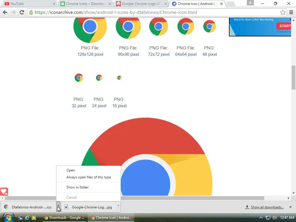Switch to Chrome Icon | Androi taskbar window
The width and height of the screenshot is (296, 222).
[x=111, y=218]
